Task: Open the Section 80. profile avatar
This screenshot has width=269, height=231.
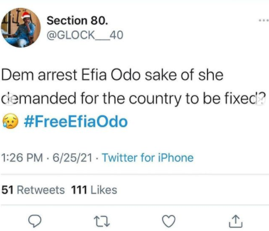Action: 21,28
